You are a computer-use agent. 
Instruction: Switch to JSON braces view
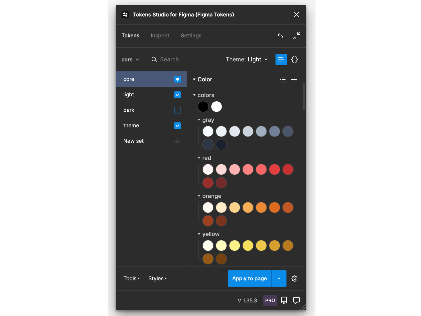coord(294,60)
